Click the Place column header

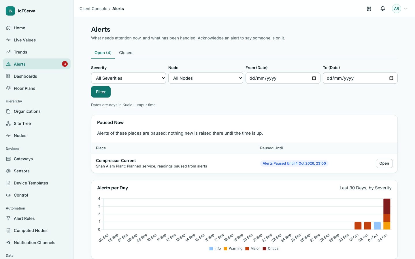(x=101, y=148)
